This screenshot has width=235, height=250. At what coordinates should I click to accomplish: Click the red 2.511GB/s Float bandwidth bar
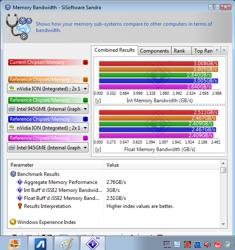tap(158, 112)
